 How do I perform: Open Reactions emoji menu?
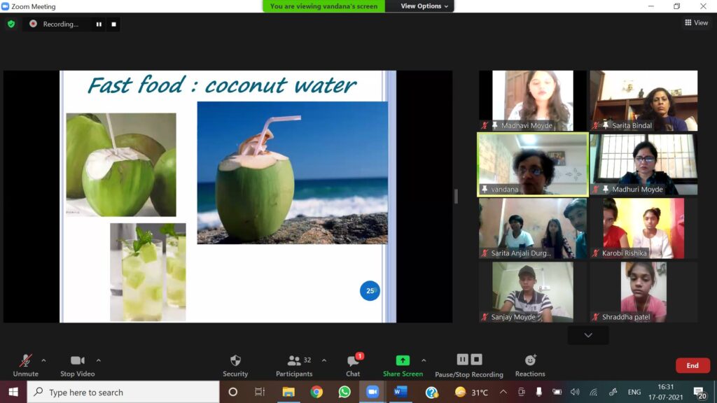click(530, 365)
